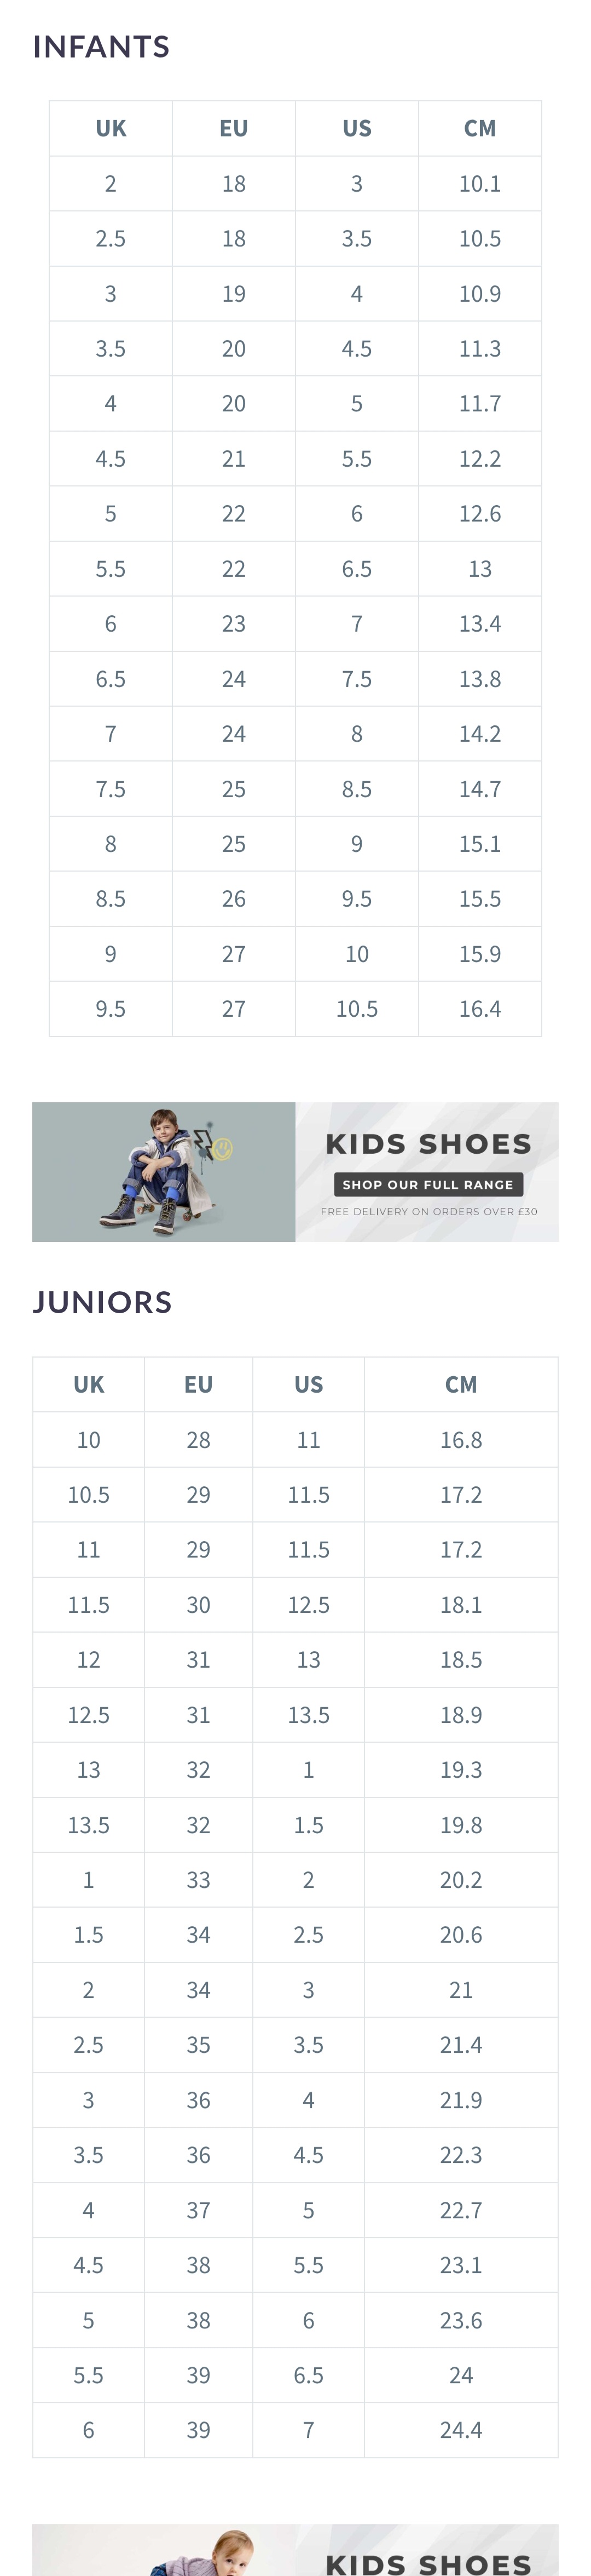591x2576 pixels.
Task: Click the EU size 33 cell
Action: coord(198,1880)
